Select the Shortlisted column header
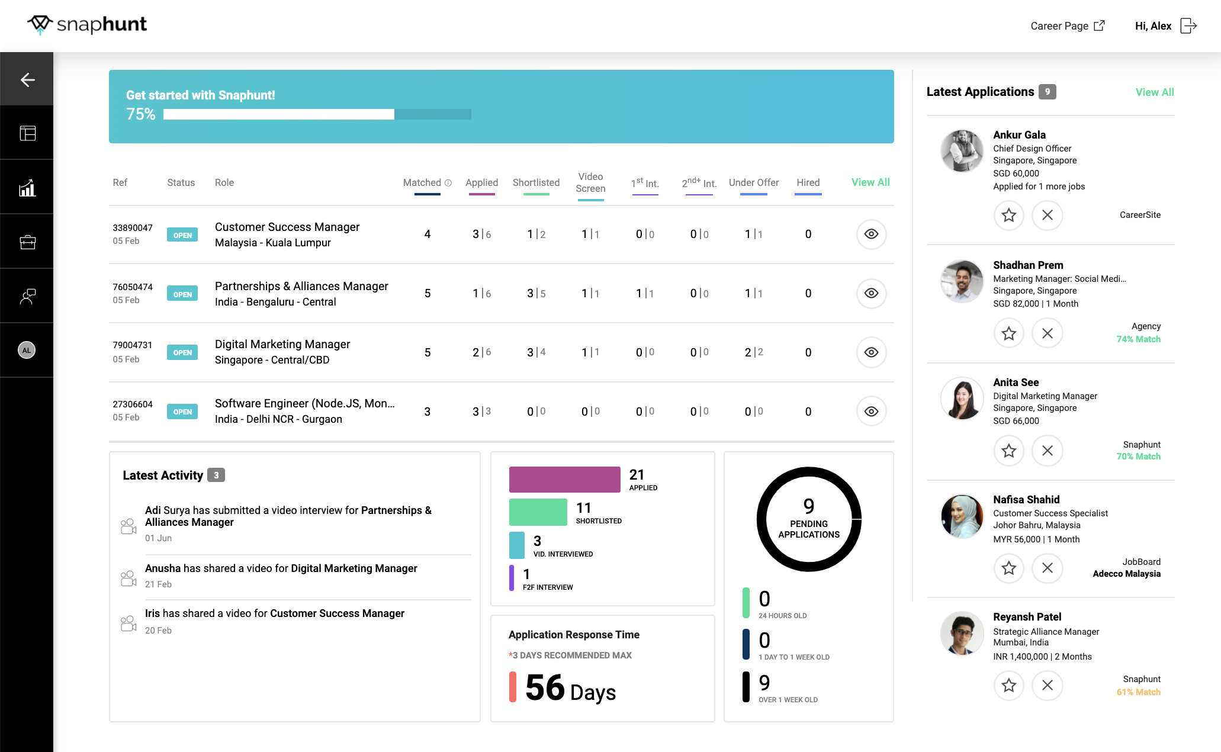Viewport: 1221px width, 752px height. 536,182
